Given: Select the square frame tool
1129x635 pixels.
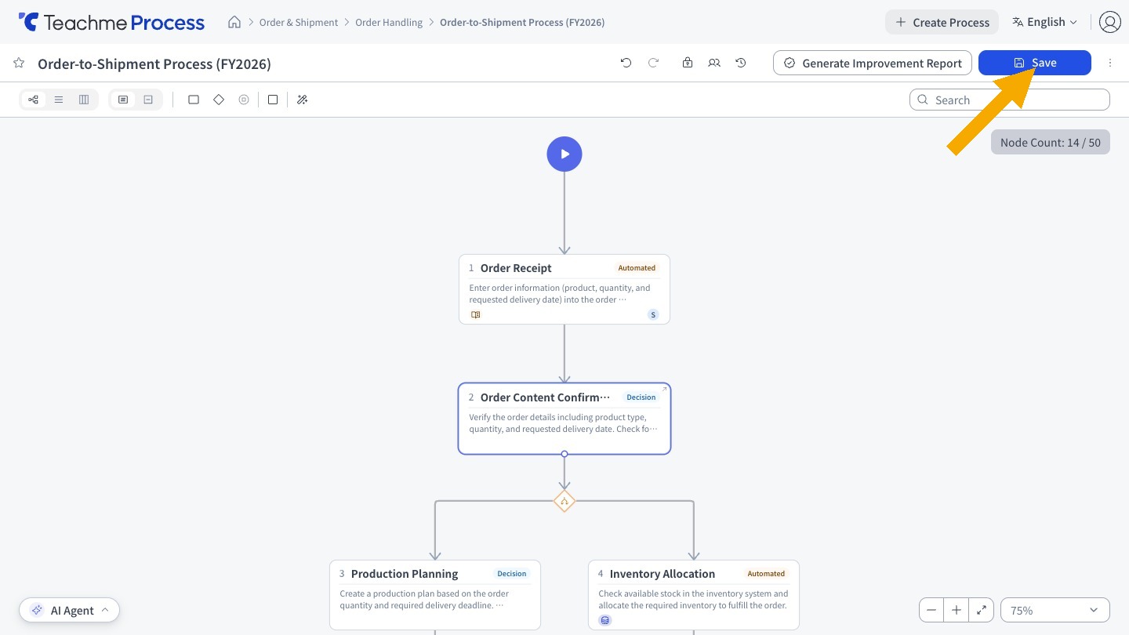Looking at the screenshot, I should [273, 100].
